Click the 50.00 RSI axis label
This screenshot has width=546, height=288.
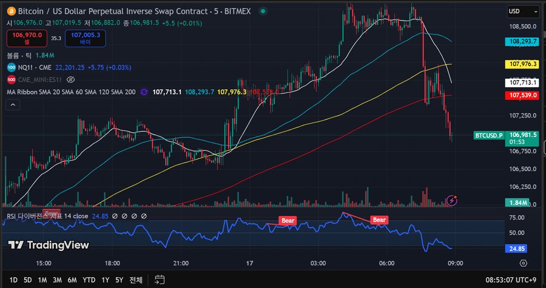517,233
